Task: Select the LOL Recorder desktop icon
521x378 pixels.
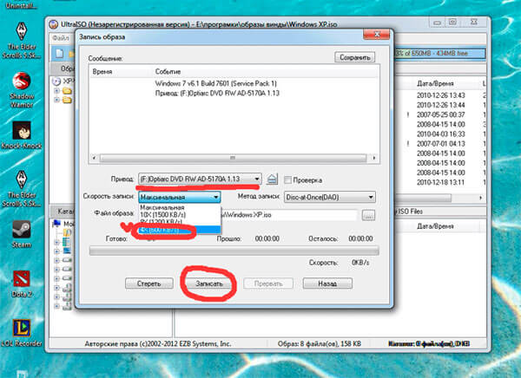Action: [x=22, y=333]
